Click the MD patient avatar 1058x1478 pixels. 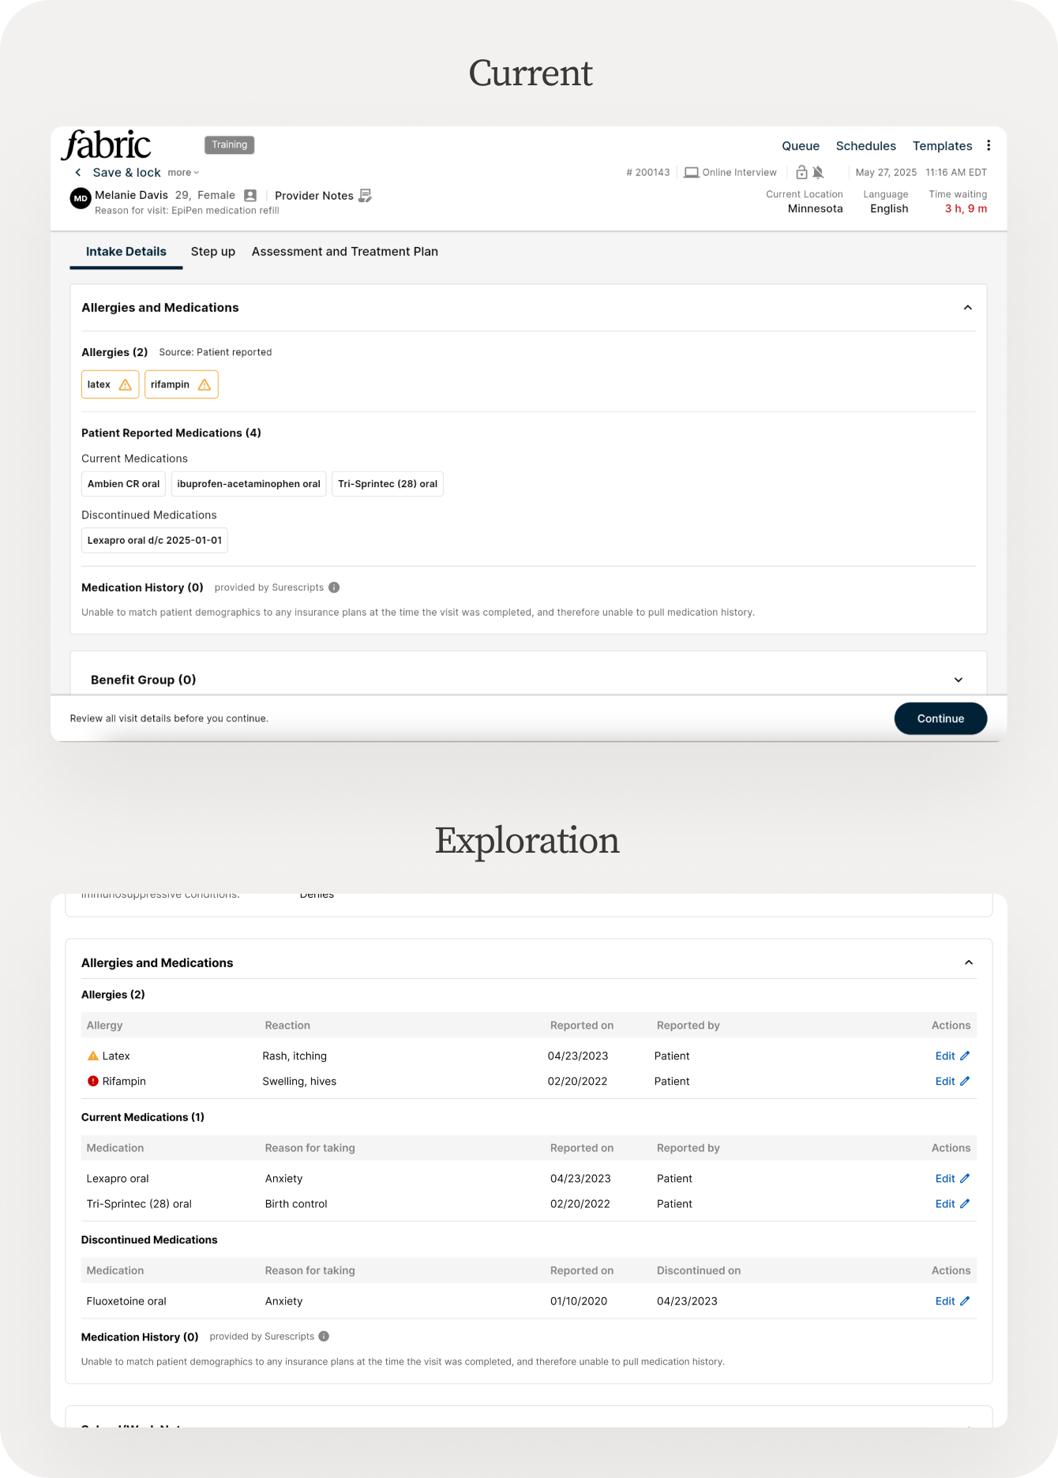(x=81, y=199)
